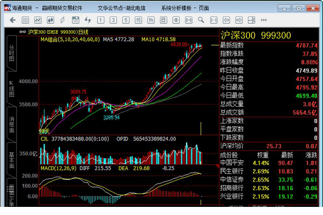Click the lightning quick-order icon

point(63,20)
